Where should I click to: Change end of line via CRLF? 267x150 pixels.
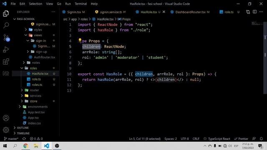(196, 139)
